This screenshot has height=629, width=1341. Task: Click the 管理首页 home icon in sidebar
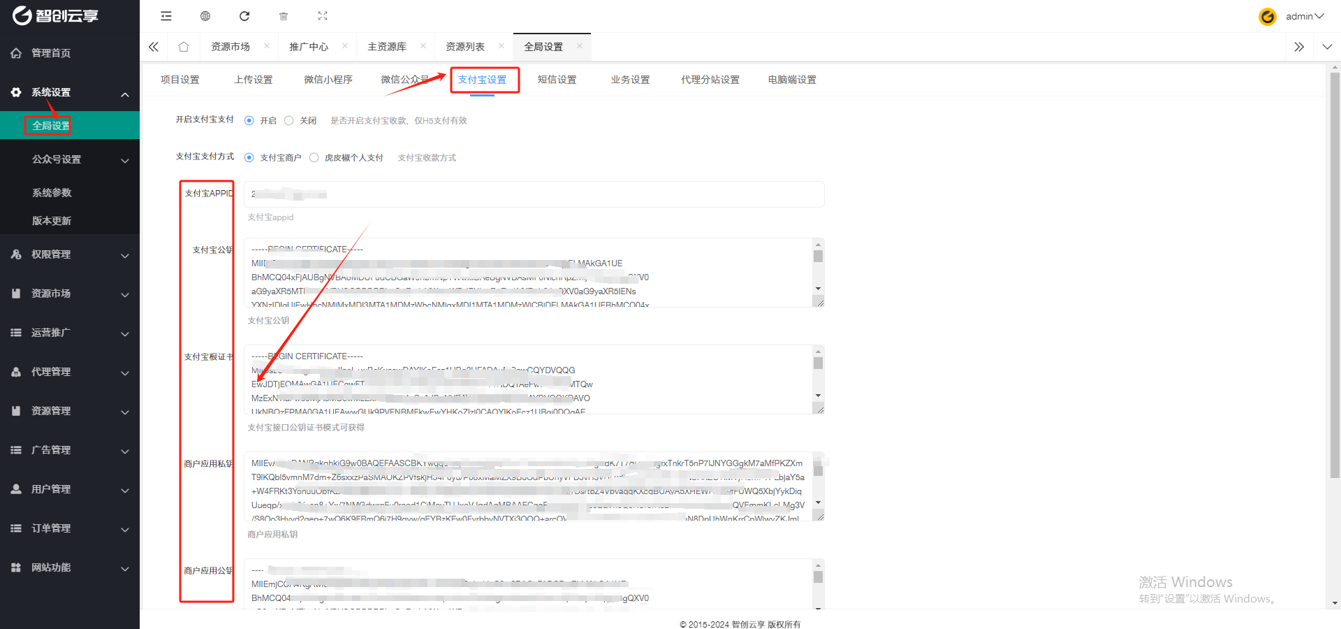(16, 53)
